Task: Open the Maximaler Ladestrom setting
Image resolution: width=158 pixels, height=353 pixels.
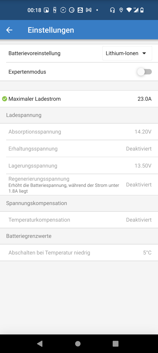Action: click(x=79, y=99)
